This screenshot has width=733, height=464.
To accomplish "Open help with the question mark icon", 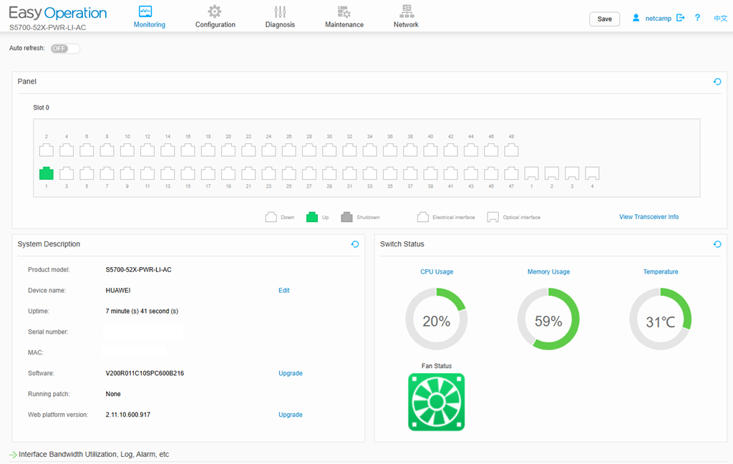I will [x=697, y=18].
